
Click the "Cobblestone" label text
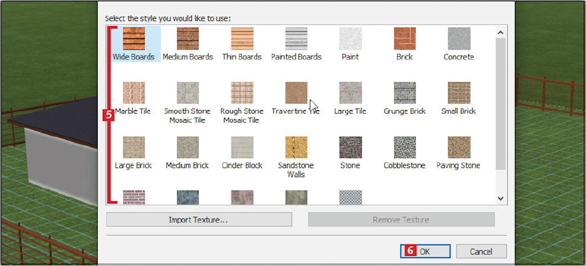pyautogui.click(x=405, y=165)
